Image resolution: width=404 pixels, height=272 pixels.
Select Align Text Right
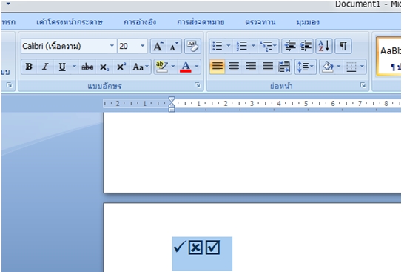click(250, 67)
